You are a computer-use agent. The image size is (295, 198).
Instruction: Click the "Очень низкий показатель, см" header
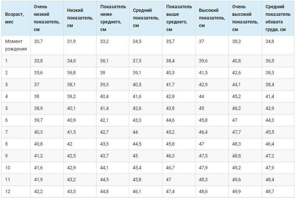[47, 18]
